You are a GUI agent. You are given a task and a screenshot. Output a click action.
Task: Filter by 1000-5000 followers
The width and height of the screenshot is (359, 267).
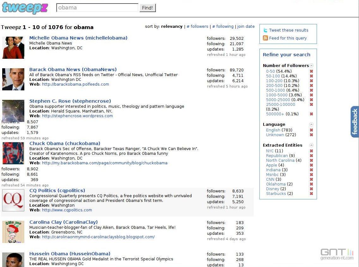pos(277,95)
